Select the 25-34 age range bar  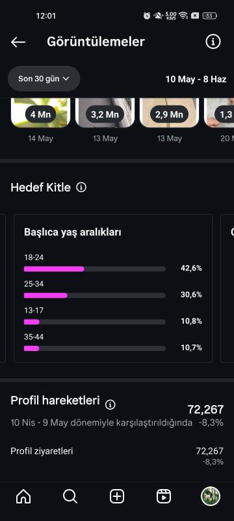95,296
